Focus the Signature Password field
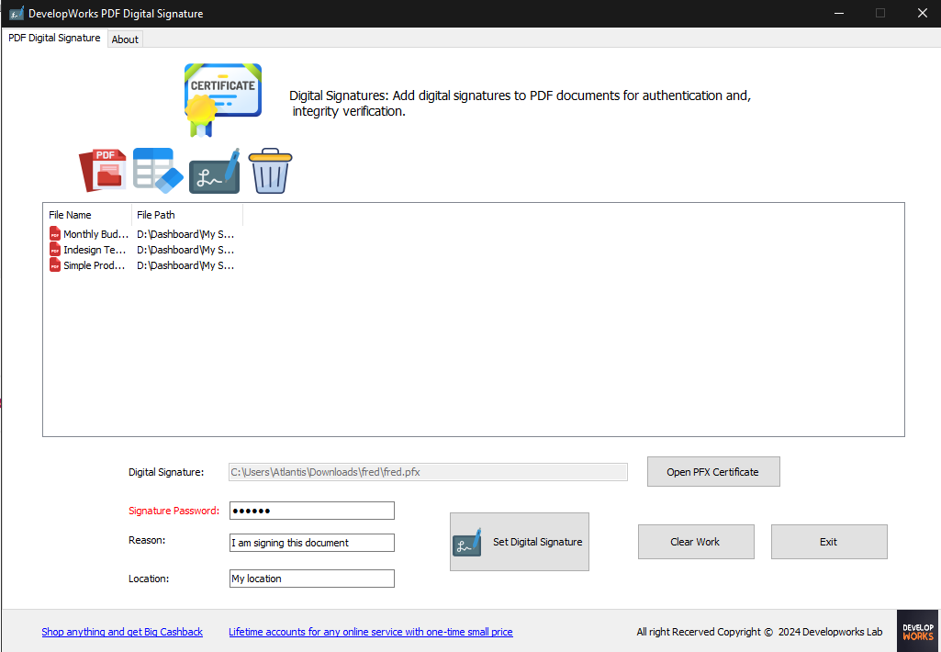 pos(311,511)
